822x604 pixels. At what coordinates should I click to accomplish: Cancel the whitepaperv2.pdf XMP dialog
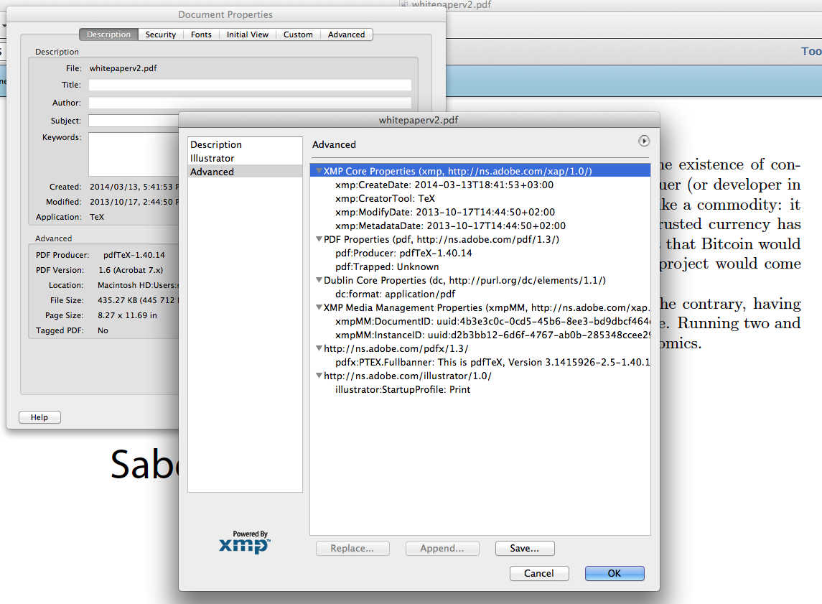(539, 574)
